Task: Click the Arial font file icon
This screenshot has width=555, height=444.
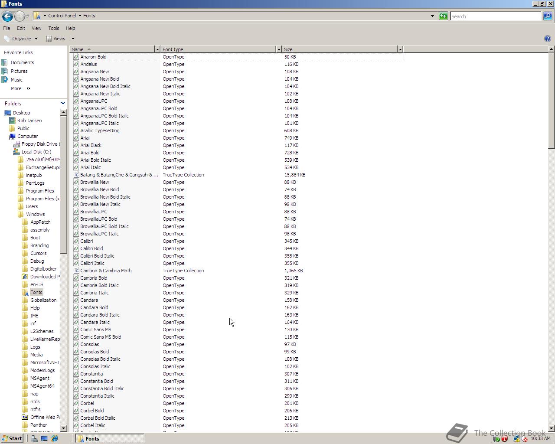Action: click(x=76, y=138)
